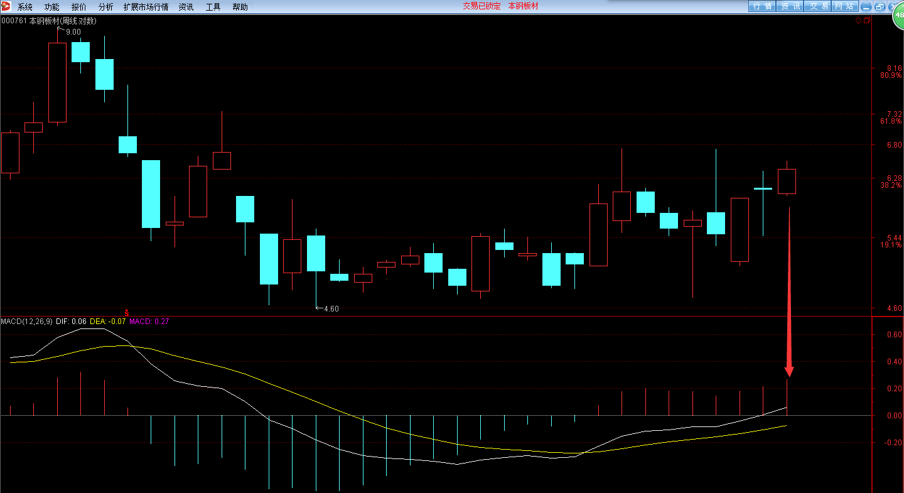904x493 pixels.
Task: Open the 工具 menu
Action: tap(213, 7)
